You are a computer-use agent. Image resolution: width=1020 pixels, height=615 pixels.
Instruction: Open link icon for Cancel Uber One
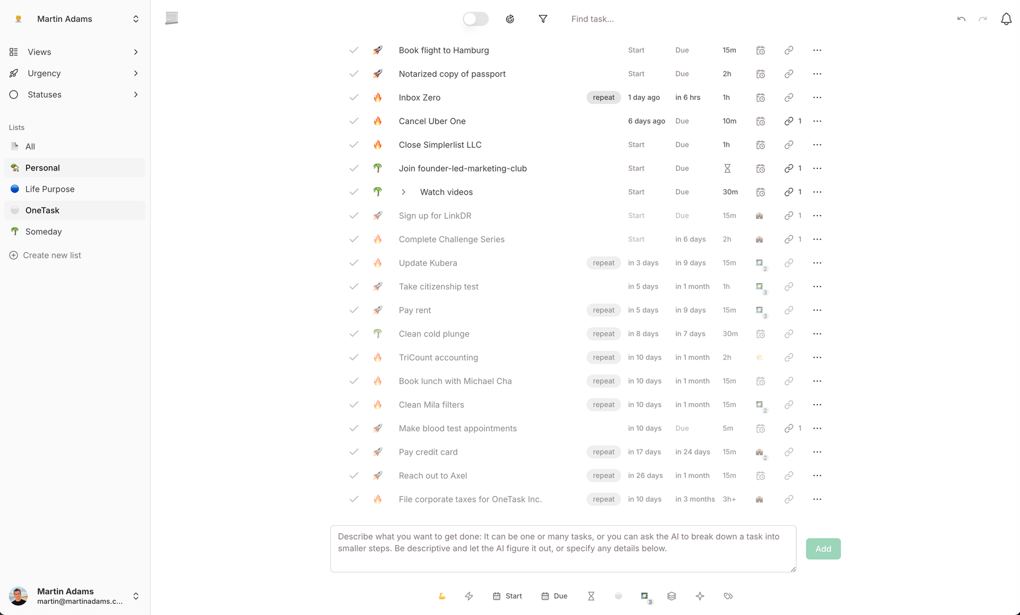tap(789, 121)
